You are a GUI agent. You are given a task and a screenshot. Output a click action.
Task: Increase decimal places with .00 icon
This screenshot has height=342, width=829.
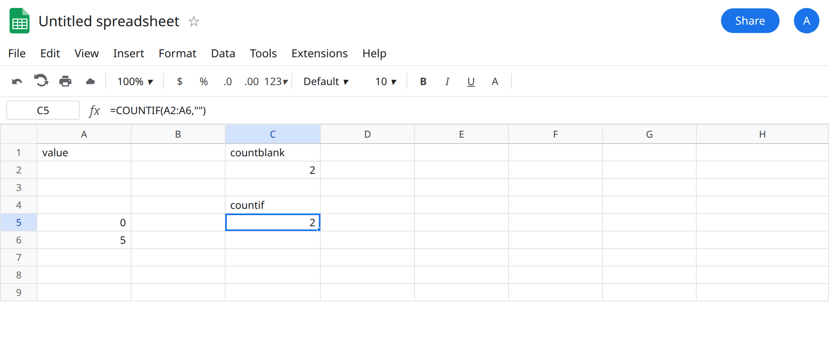coord(251,82)
